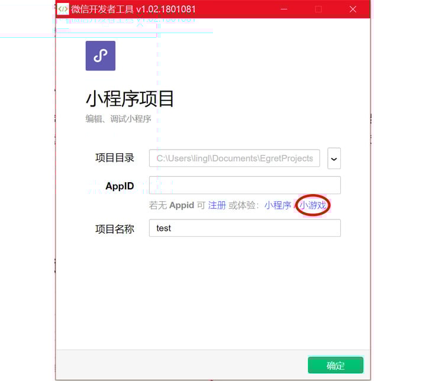Close the 微信开发者工具 window

[353, 9]
